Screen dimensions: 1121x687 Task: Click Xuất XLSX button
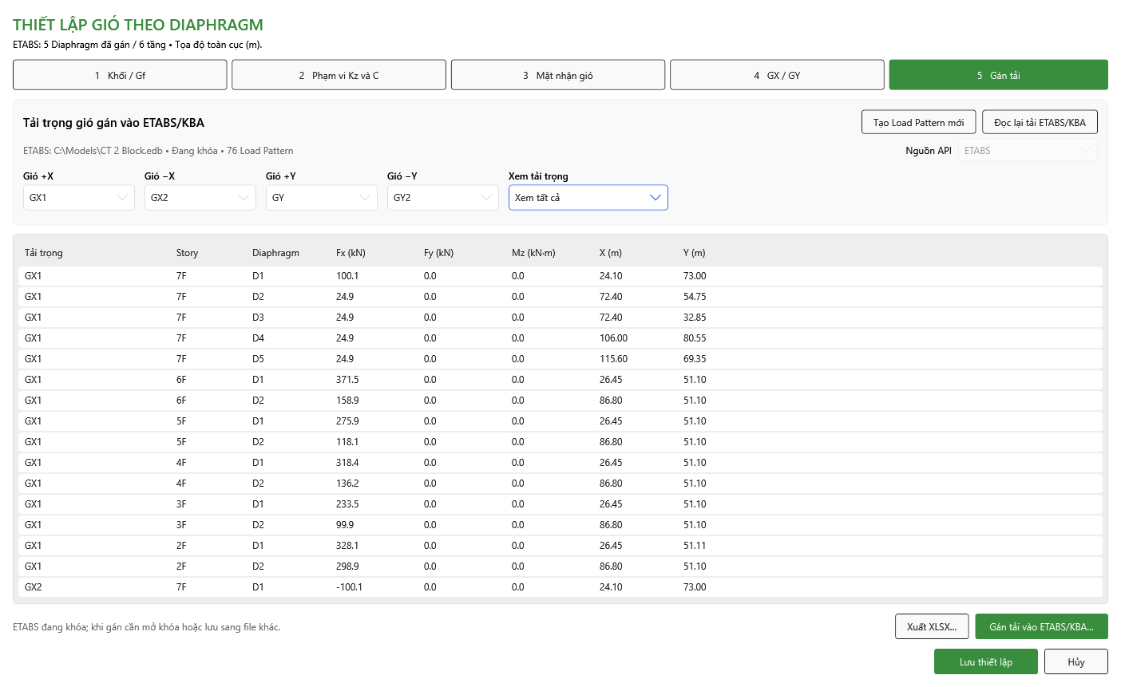pyautogui.click(x=932, y=626)
